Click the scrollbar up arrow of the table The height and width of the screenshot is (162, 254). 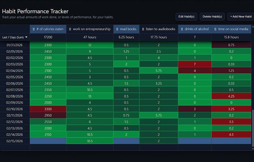pos(253,26)
